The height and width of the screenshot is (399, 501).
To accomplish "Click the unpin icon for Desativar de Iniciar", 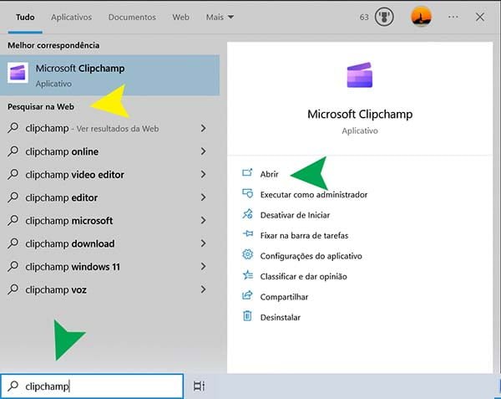I will [247, 214].
